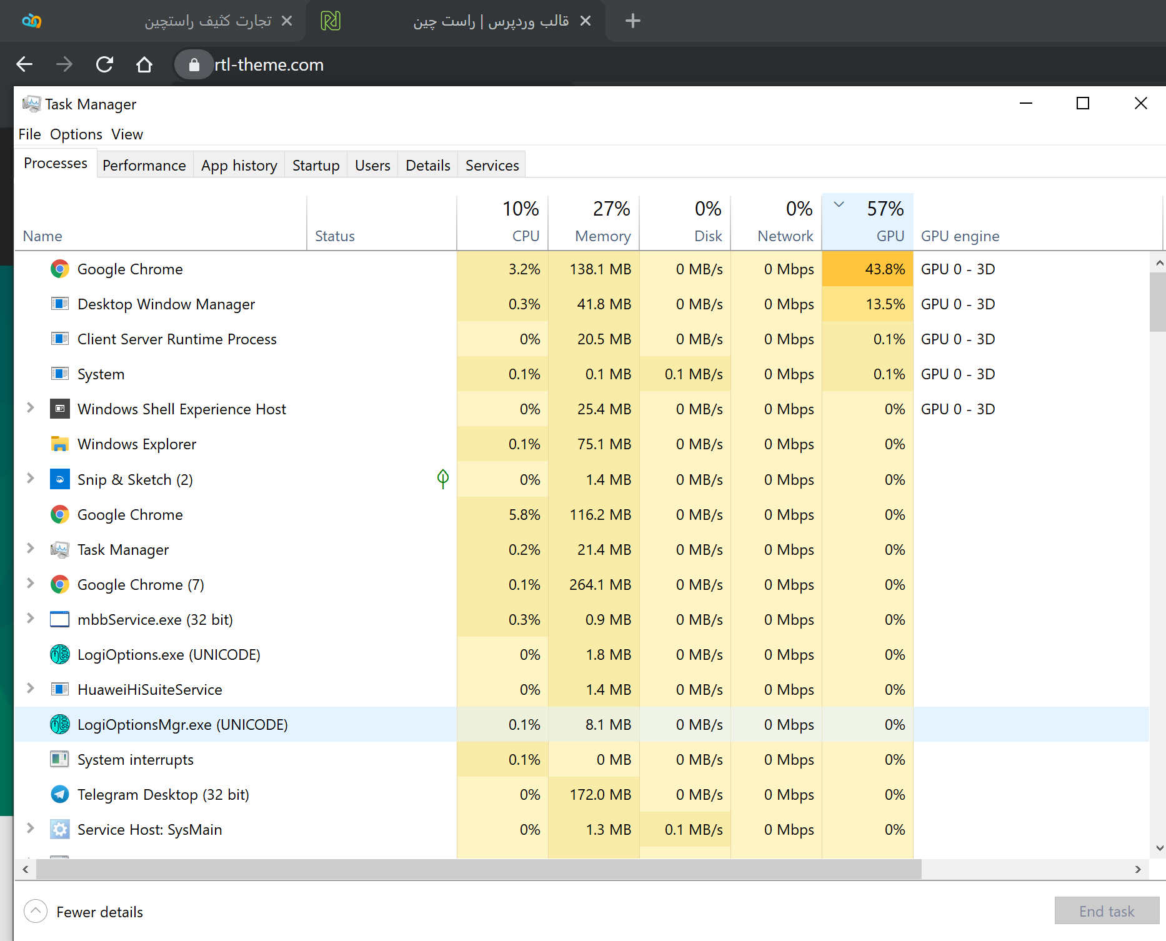Click the End task button
Image resolution: width=1166 pixels, height=941 pixels.
point(1106,911)
